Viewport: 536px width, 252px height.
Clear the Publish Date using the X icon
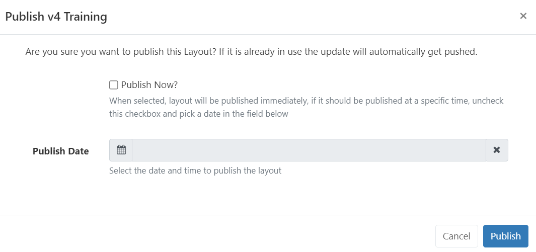[x=497, y=150]
